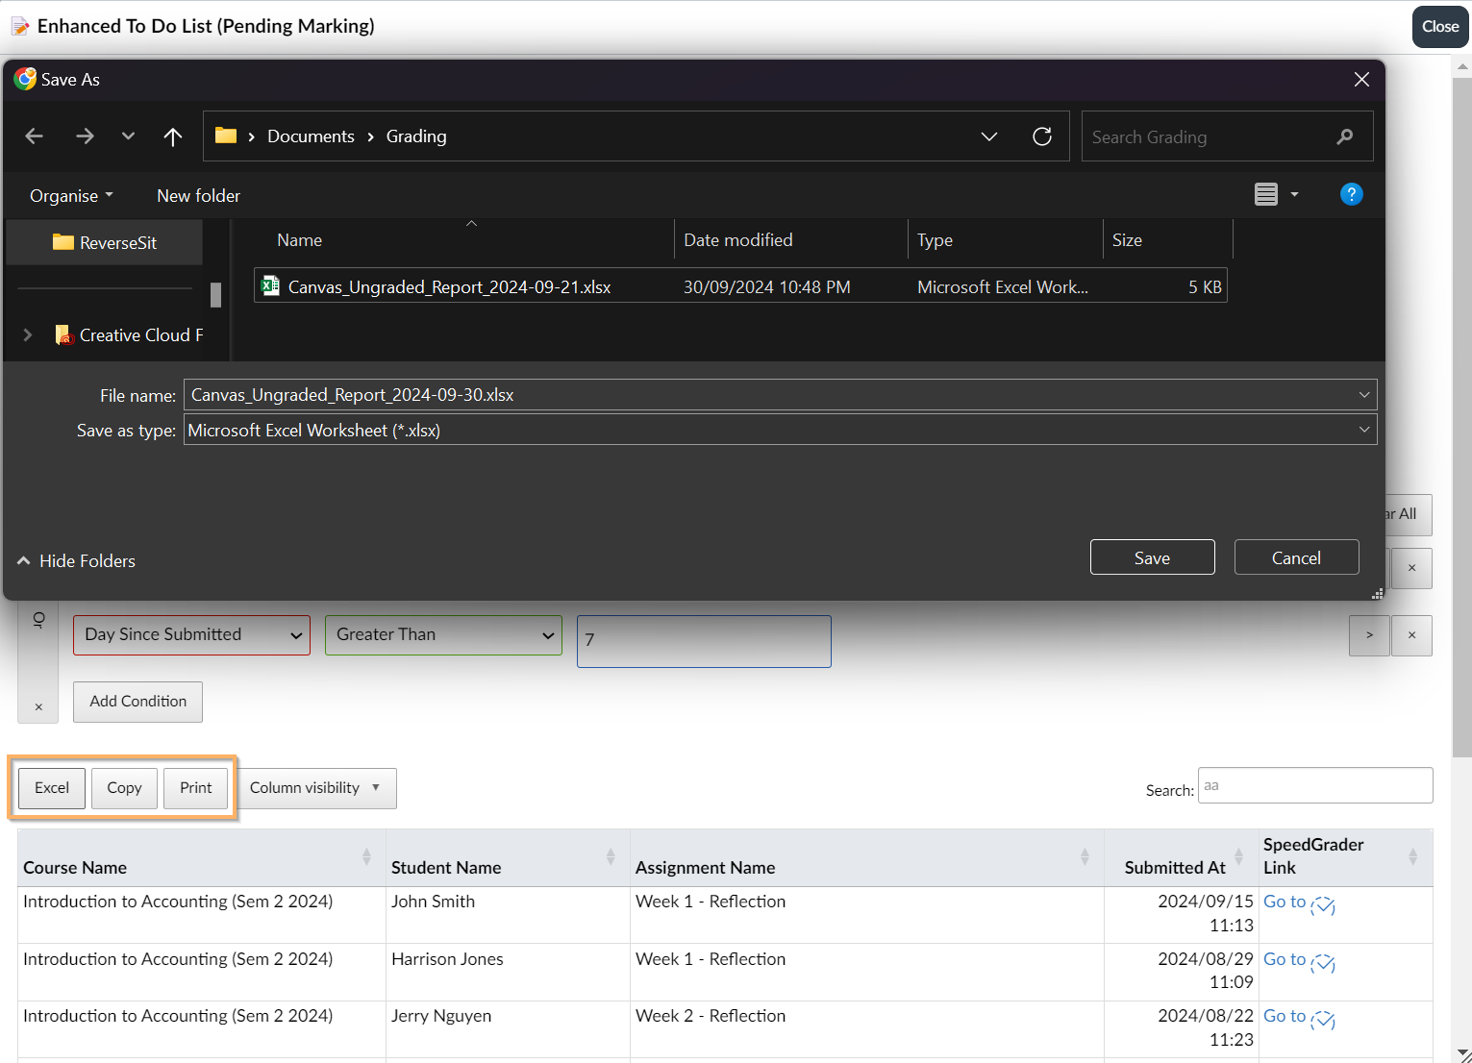Expand the recent locations dropdown arrow

pos(128,136)
